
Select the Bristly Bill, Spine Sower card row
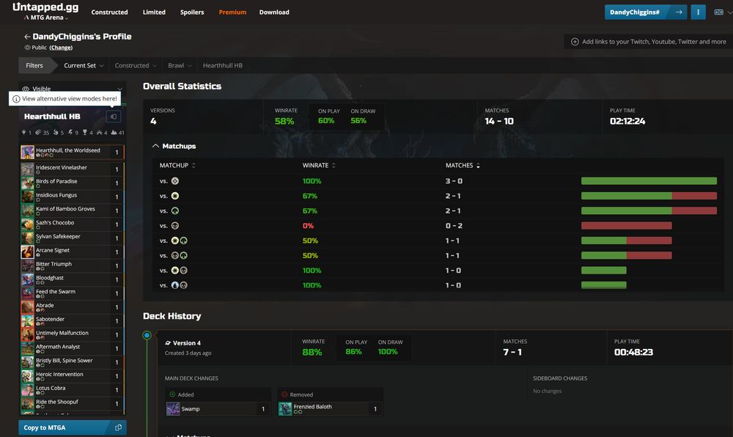pyautogui.click(x=73, y=362)
